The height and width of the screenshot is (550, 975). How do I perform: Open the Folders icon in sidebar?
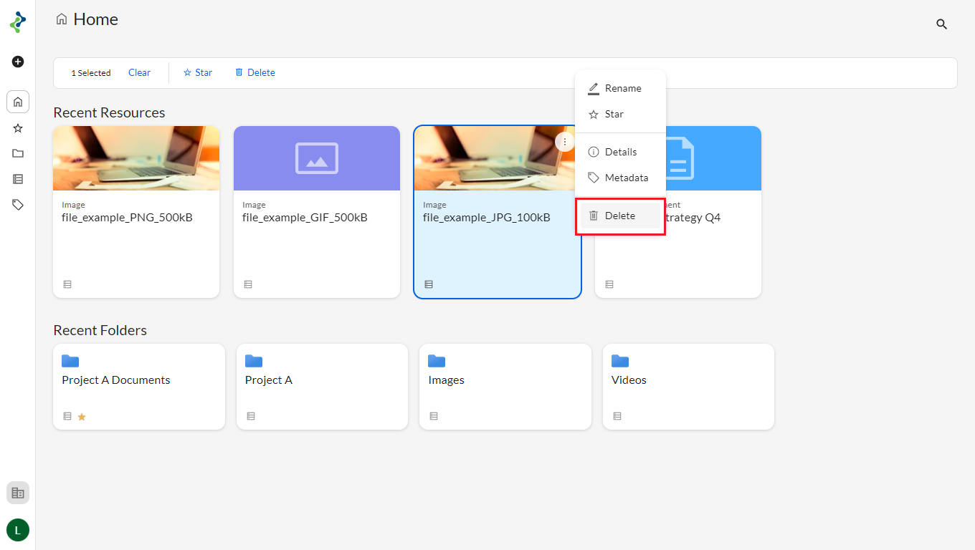point(18,153)
